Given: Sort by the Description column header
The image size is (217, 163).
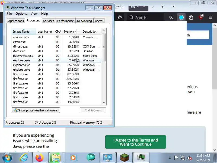Looking at the screenshot, I should pyautogui.click(x=91, y=32).
